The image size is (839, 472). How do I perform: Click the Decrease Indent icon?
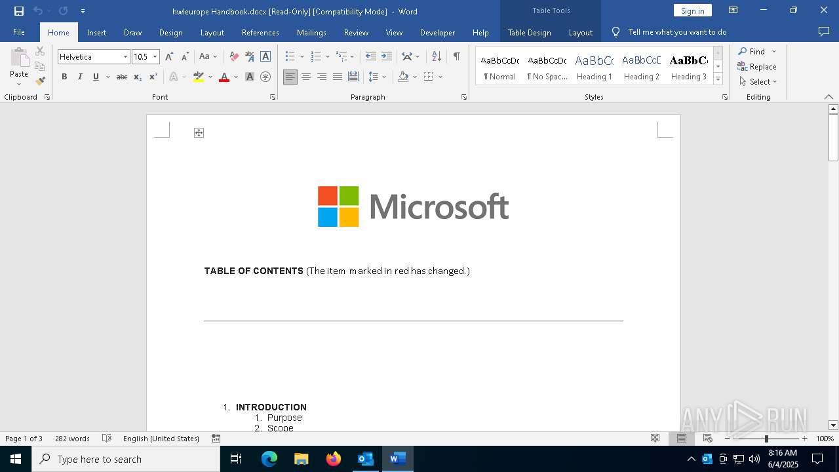pyautogui.click(x=371, y=56)
